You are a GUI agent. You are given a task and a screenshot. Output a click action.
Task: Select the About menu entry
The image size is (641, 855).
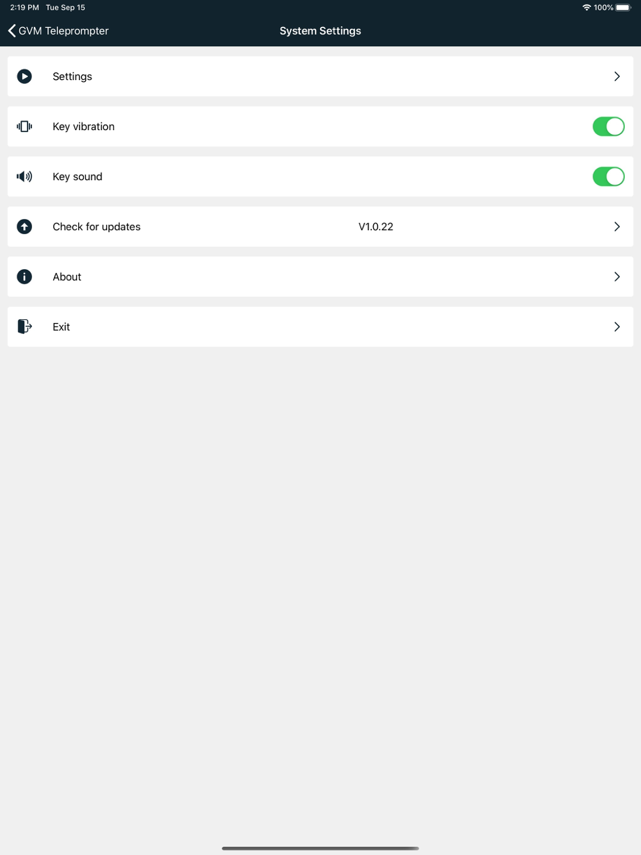[x=67, y=276]
